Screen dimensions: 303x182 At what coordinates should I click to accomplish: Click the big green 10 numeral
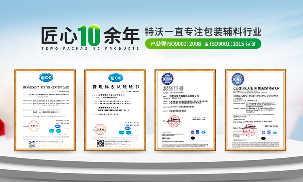click(89, 36)
